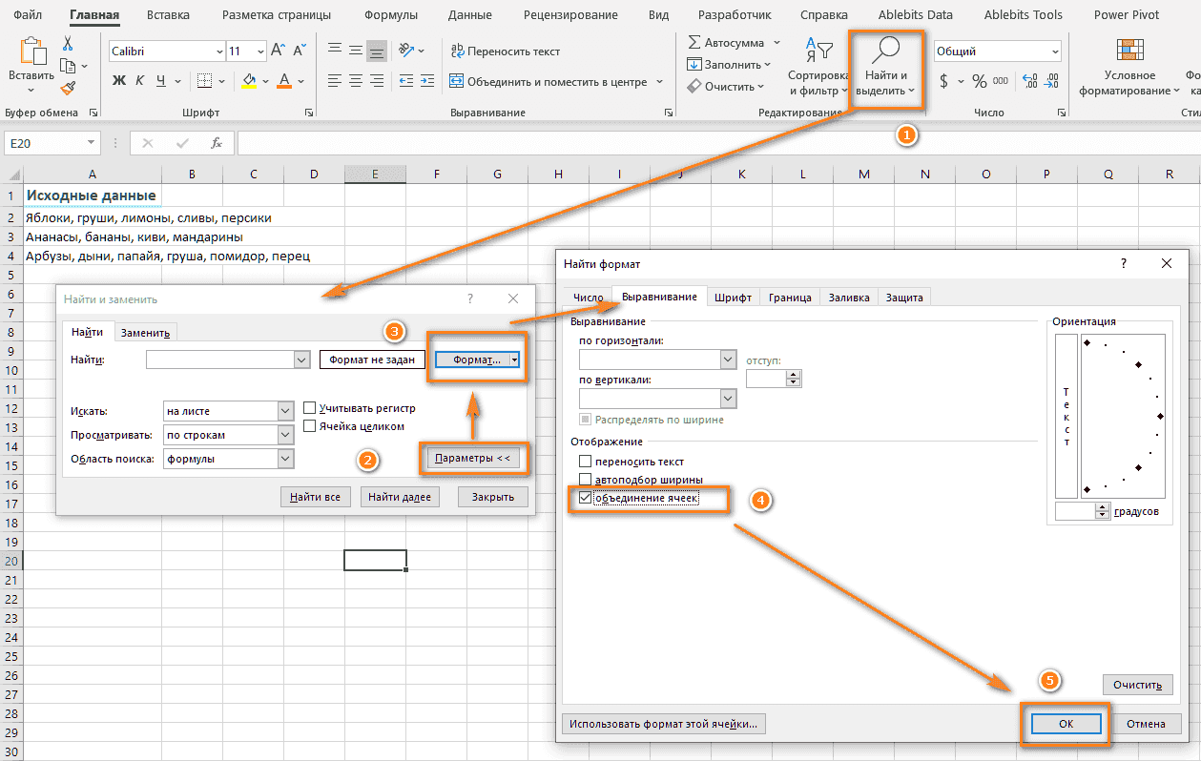Click the Cut scissors icon
The height and width of the screenshot is (761, 1201).
click(68, 43)
